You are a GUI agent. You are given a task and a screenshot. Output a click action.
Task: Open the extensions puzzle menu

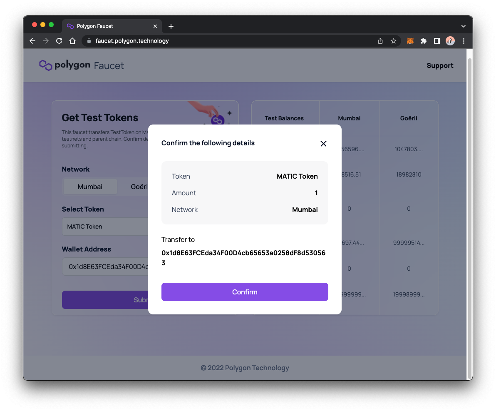(423, 41)
